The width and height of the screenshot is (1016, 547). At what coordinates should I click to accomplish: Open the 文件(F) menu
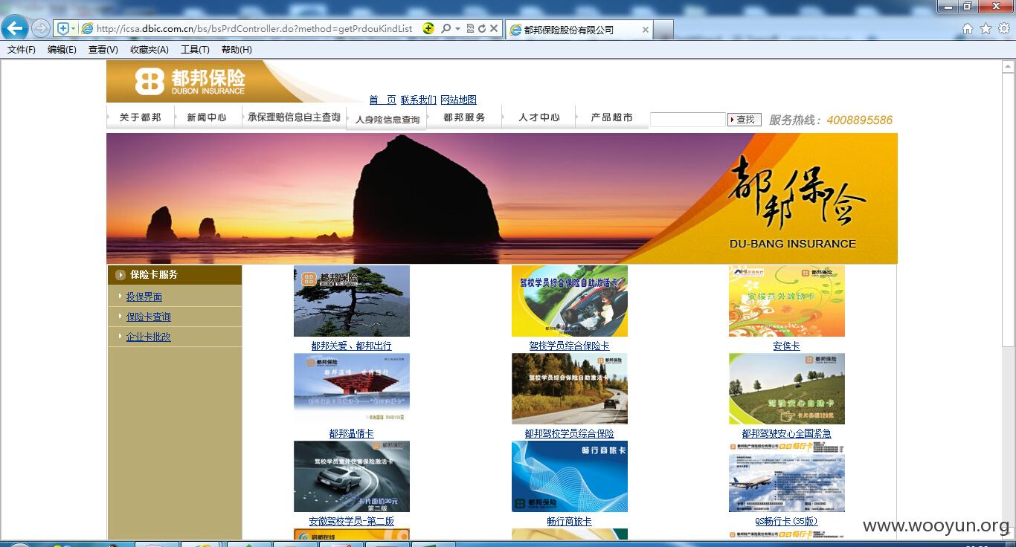tap(22, 50)
